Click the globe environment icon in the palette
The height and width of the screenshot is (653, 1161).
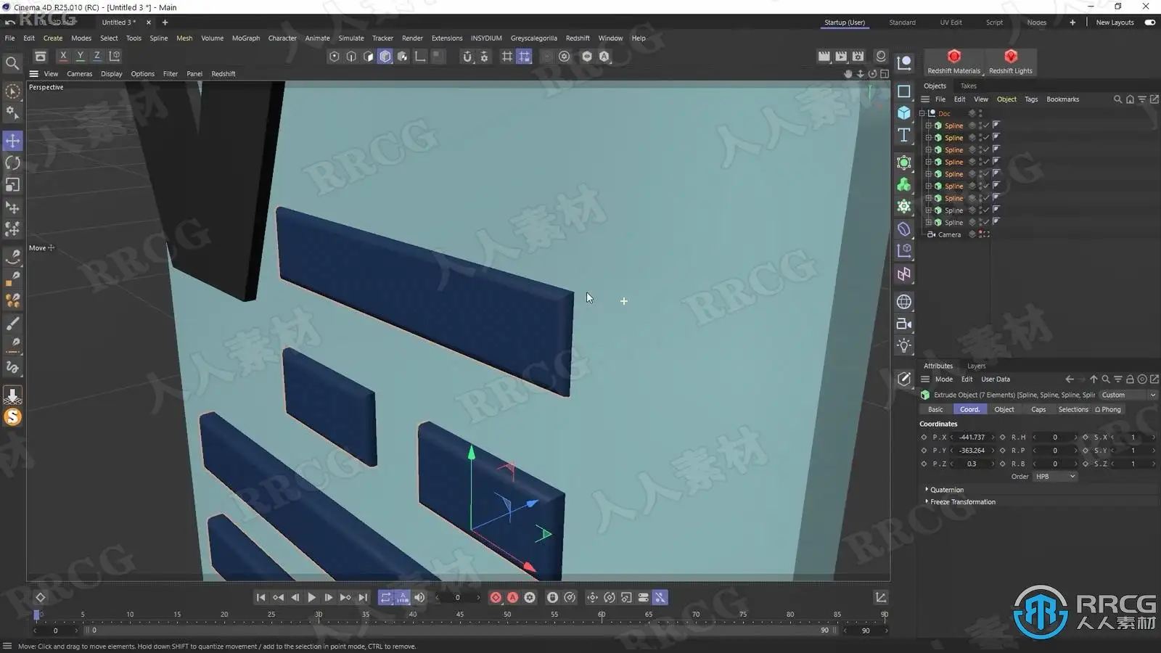click(x=904, y=302)
